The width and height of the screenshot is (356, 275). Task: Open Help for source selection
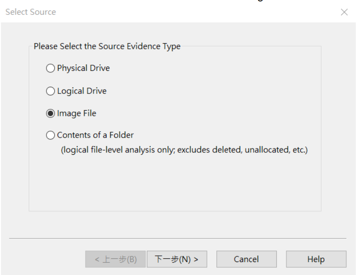point(316,259)
